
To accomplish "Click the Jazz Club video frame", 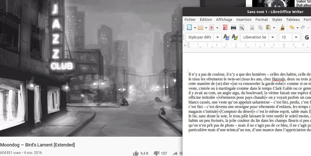I will 91,68.
